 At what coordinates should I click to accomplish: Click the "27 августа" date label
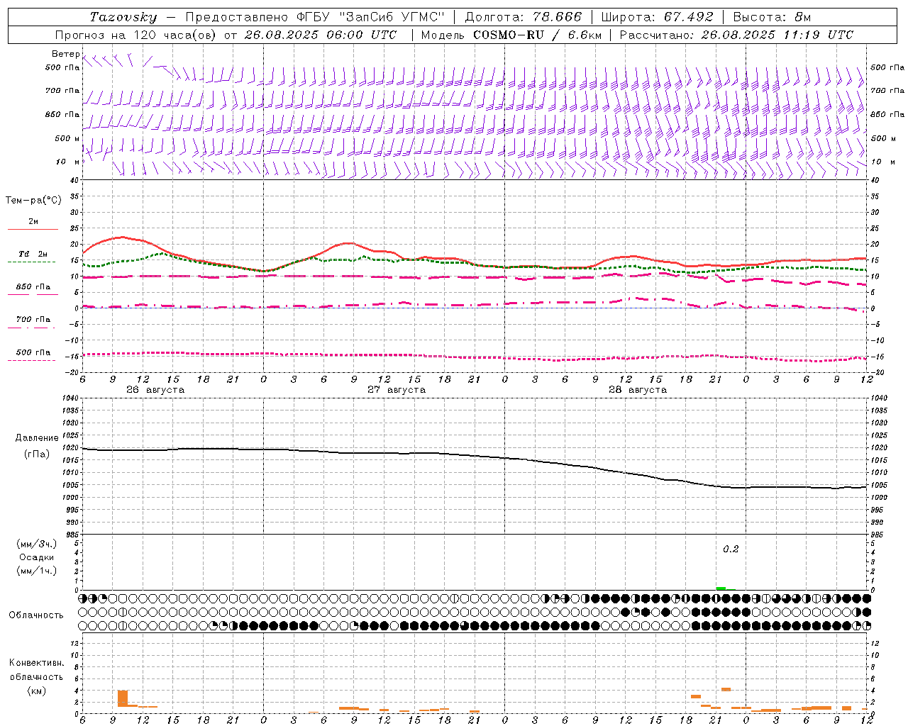pos(397,390)
